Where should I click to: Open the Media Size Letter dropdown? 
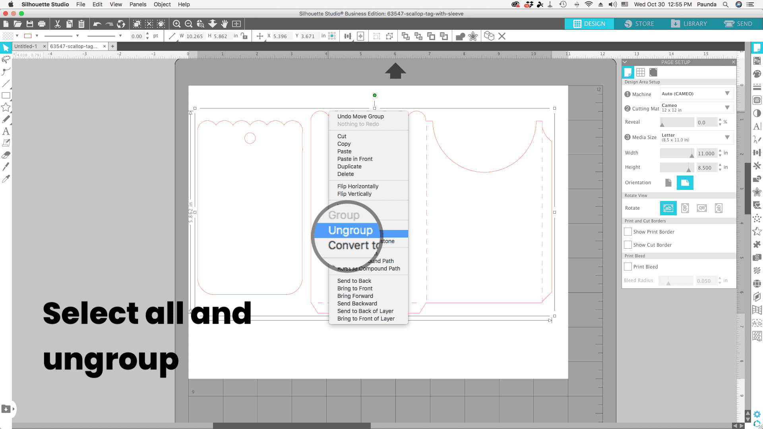tap(696, 137)
